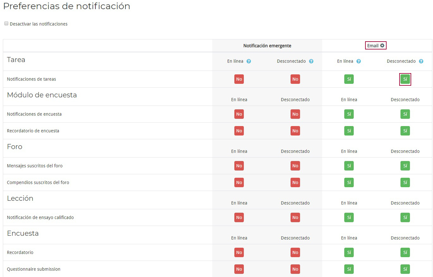433x277 pixels.
Task: Enable popup online notifications for Compendios suscritos del foro
Action: pos(239,182)
